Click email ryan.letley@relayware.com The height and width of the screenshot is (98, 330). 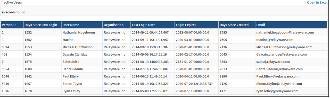pos(277,91)
